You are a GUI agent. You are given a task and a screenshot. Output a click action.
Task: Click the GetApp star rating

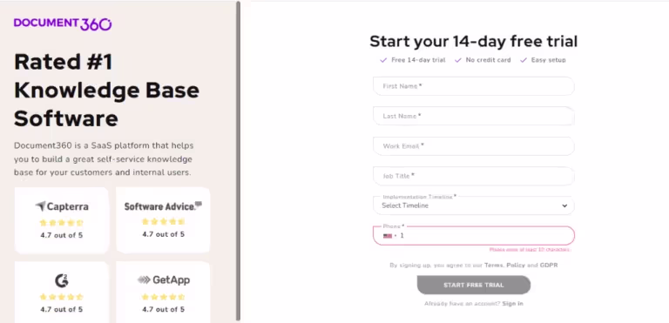[163, 297]
